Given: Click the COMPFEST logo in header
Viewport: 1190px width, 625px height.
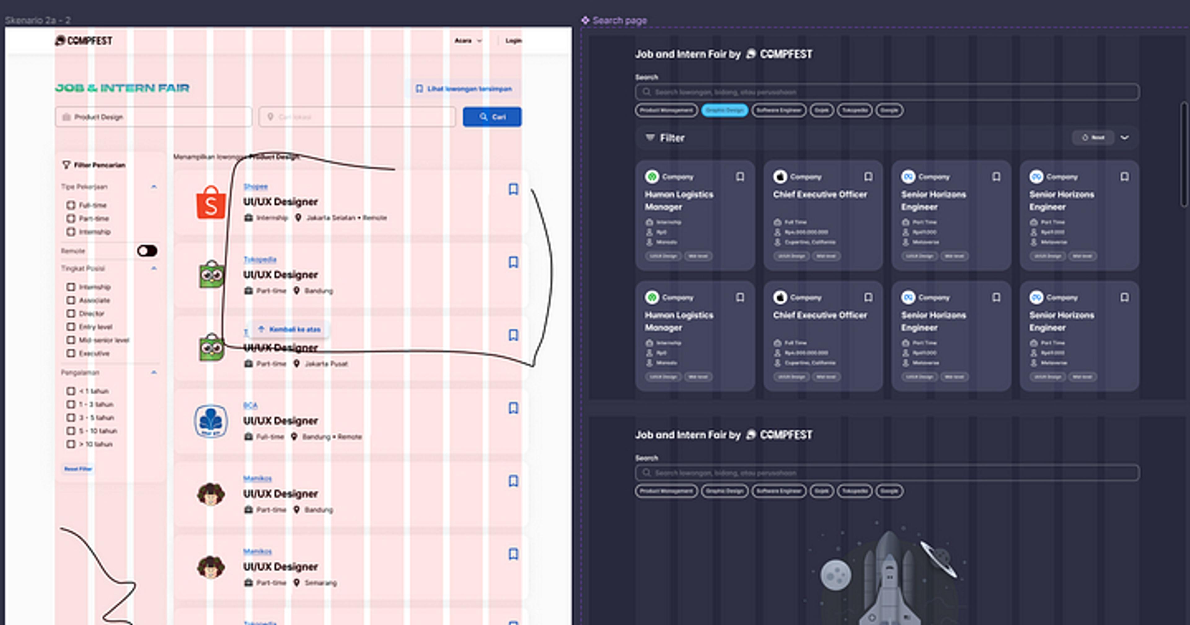Looking at the screenshot, I should click(x=84, y=41).
